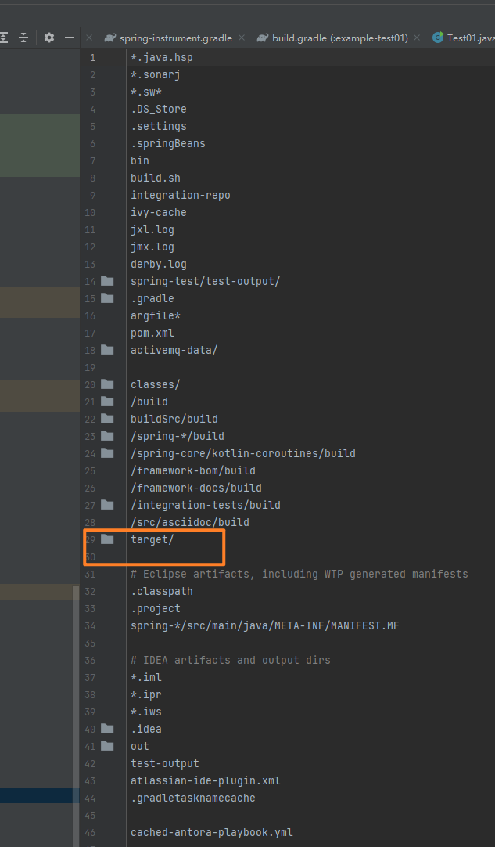The width and height of the screenshot is (495, 847).
Task: Click the Collapse All icon in project toolbar
Action: [23, 38]
